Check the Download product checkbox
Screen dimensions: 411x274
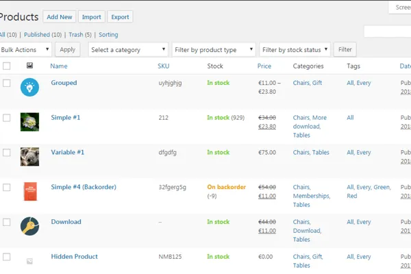(7, 222)
